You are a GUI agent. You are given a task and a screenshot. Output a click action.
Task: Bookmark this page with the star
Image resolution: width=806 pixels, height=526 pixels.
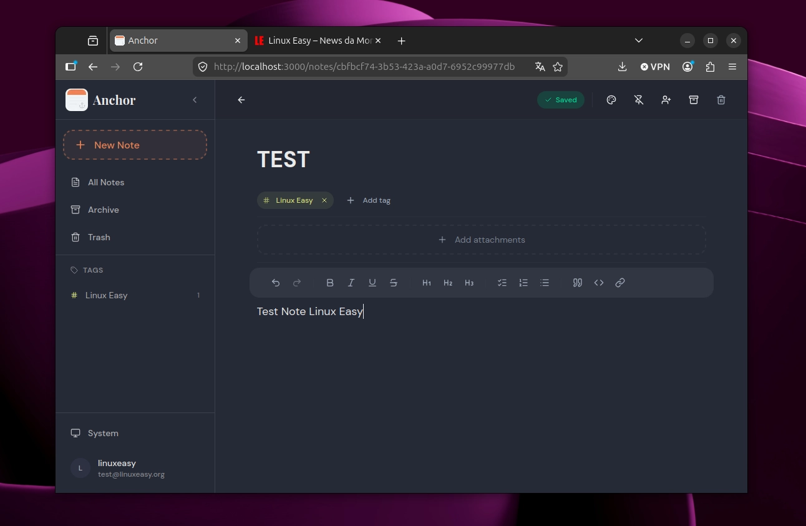click(x=558, y=67)
